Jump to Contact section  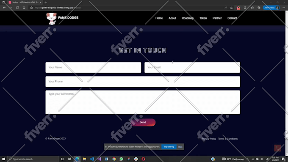coord(232,18)
